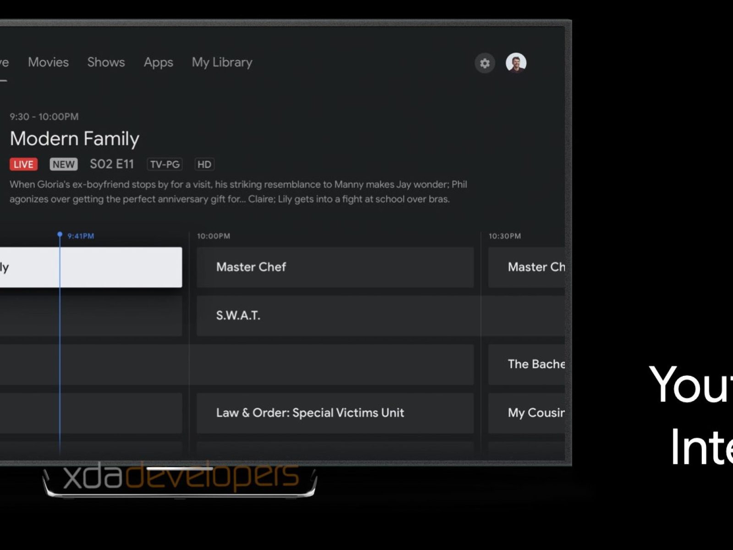
Task: Open the settings gear icon
Action: tap(484, 63)
